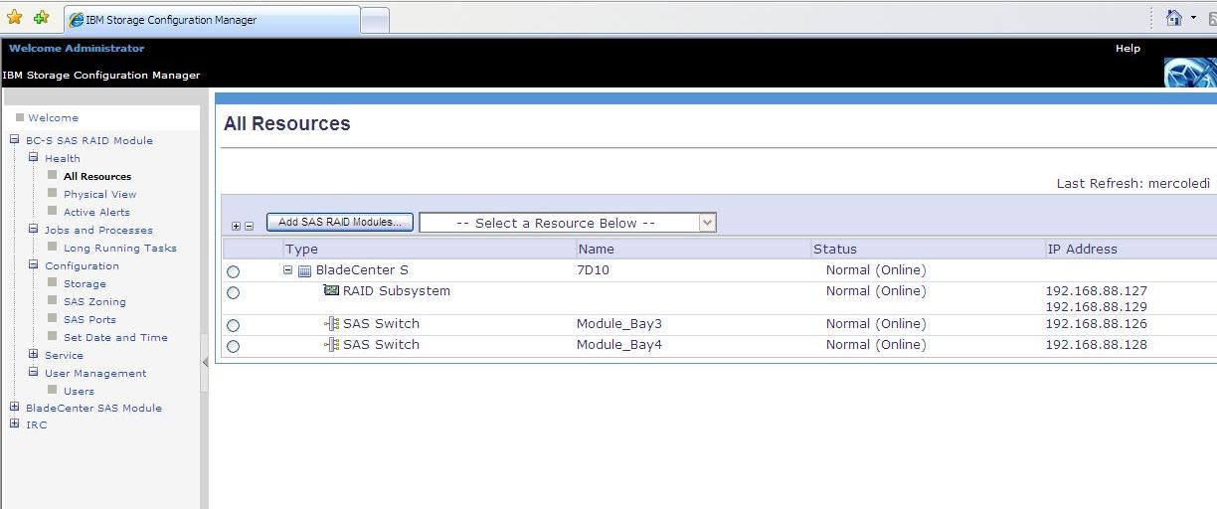Open Long Running Tasks
The width and height of the screenshot is (1217, 509).
point(120,248)
